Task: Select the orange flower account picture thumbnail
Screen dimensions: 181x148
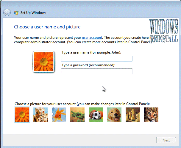Action: 22,115
